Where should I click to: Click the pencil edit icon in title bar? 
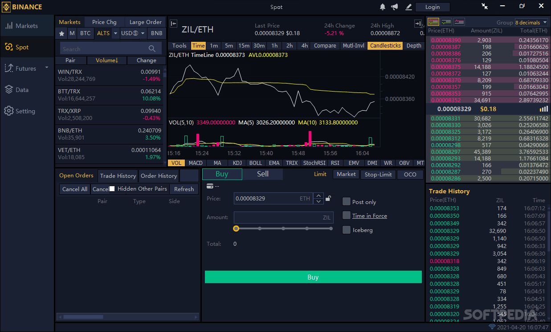(408, 7)
